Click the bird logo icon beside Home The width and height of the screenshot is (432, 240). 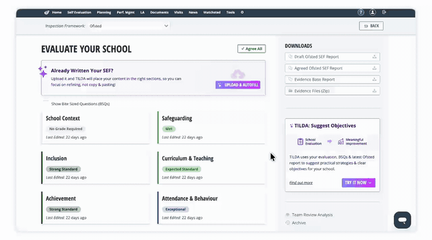(47, 13)
